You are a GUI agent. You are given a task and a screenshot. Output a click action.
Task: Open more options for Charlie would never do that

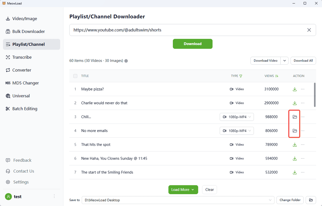pyautogui.click(x=303, y=103)
